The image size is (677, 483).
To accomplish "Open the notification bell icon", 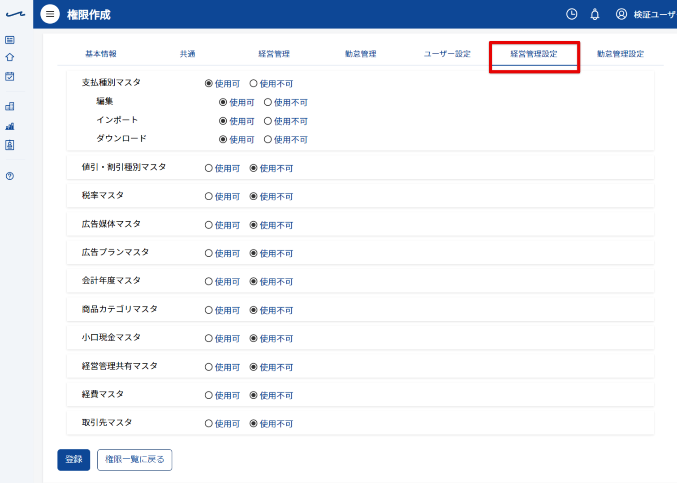I will (595, 14).
